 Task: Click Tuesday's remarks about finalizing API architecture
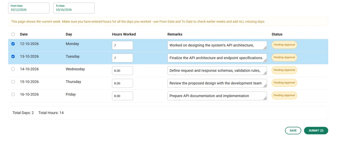click(x=217, y=58)
